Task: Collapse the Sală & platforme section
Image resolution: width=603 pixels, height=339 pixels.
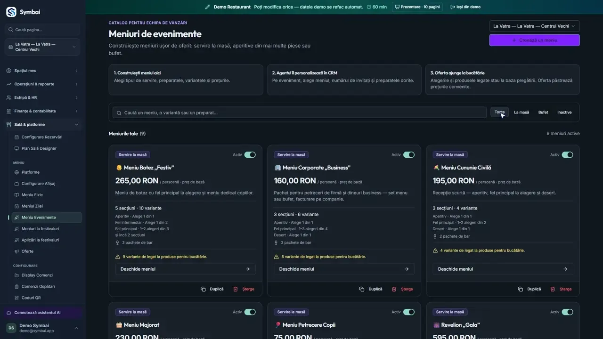Action: (42, 125)
